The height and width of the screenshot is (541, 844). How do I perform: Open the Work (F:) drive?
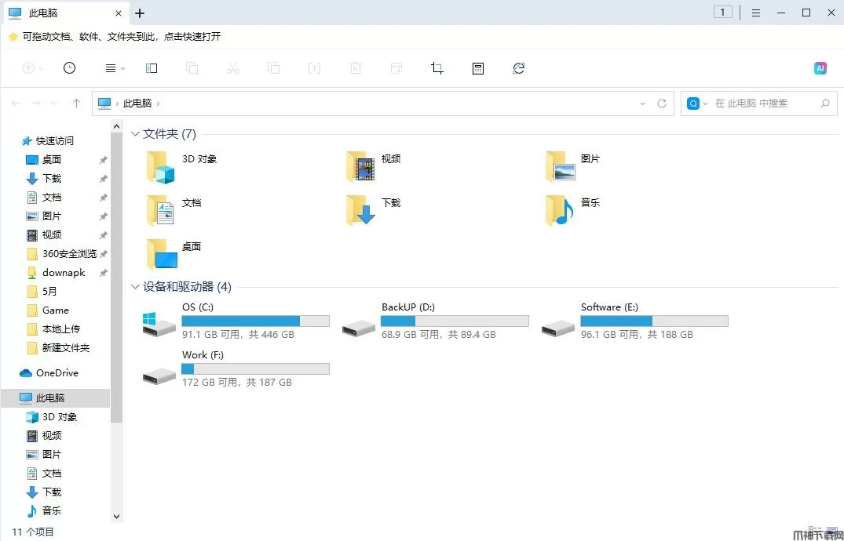(236, 369)
